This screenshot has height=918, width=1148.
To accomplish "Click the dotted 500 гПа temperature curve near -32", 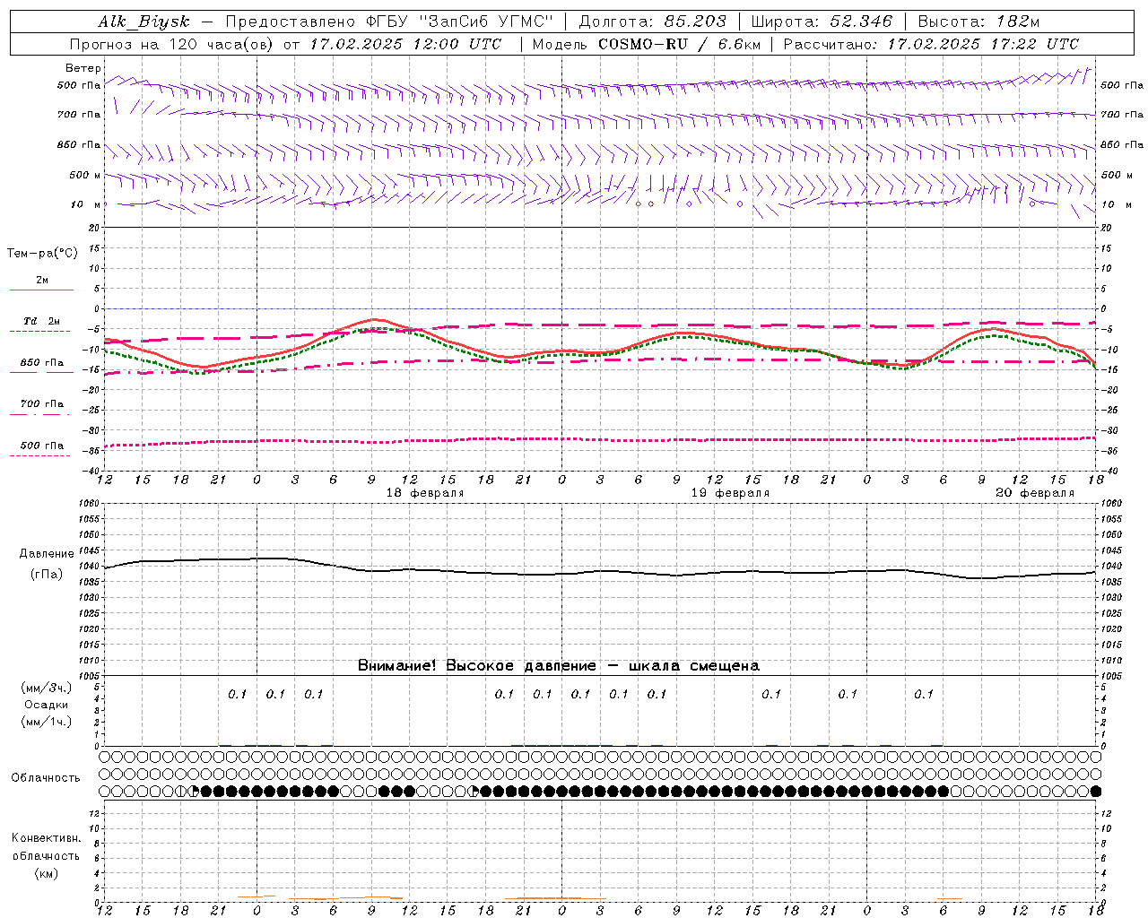I will pyautogui.click(x=599, y=439).
